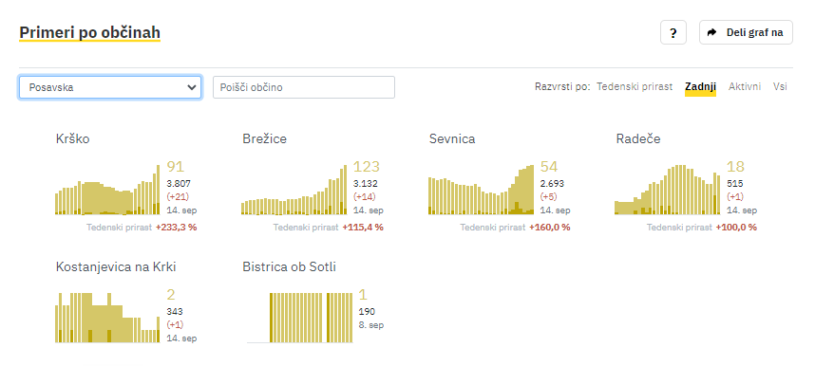Click the Sevnica municipality title
Viewport: 815px width, 366px height.
pyautogui.click(x=452, y=138)
